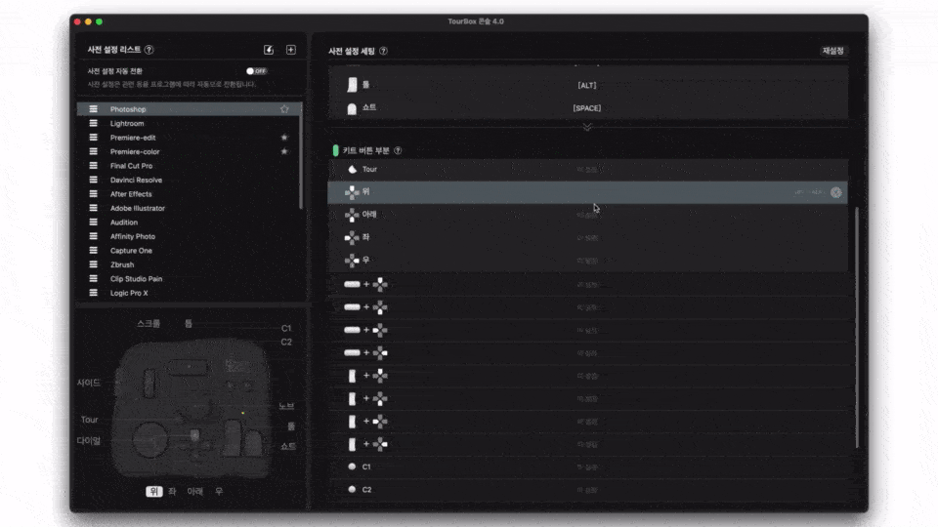Click the settings panel scrollbar

click(x=857, y=328)
